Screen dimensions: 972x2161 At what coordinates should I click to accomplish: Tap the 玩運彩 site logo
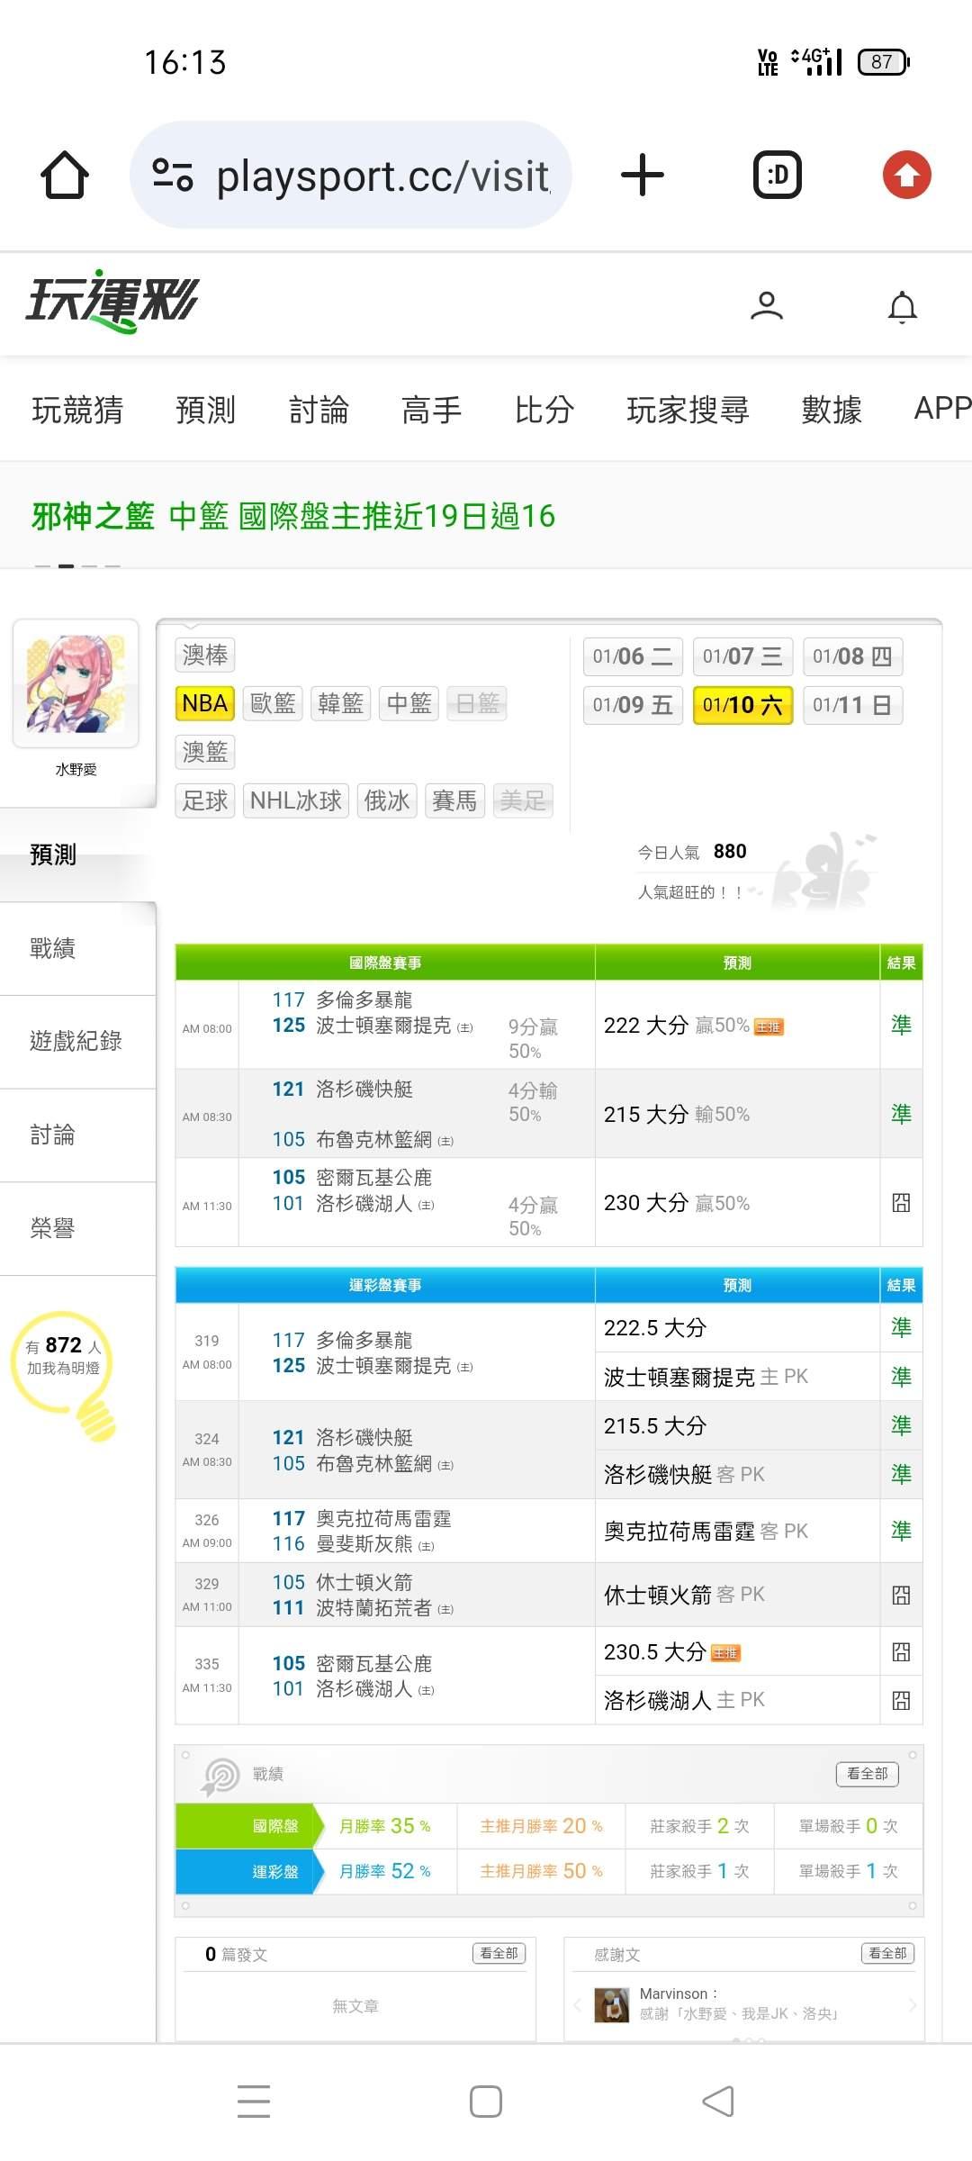tap(112, 301)
